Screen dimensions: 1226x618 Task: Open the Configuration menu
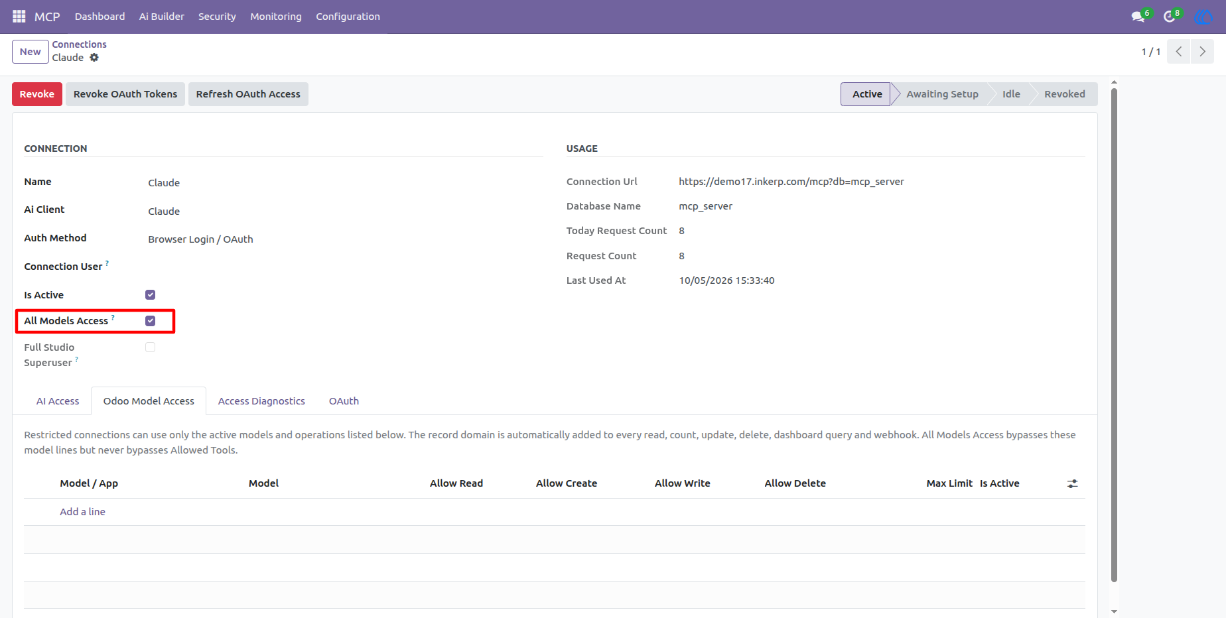[x=348, y=17]
